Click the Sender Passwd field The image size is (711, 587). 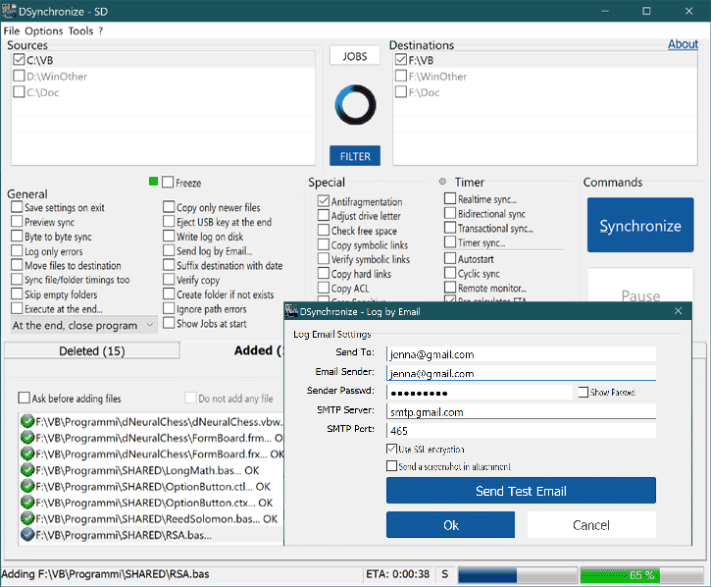pyautogui.click(x=480, y=393)
